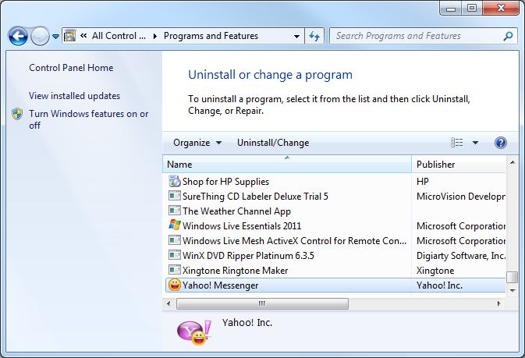Open the view options dropdown arrow
The width and height of the screenshot is (525, 358).
click(x=475, y=143)
